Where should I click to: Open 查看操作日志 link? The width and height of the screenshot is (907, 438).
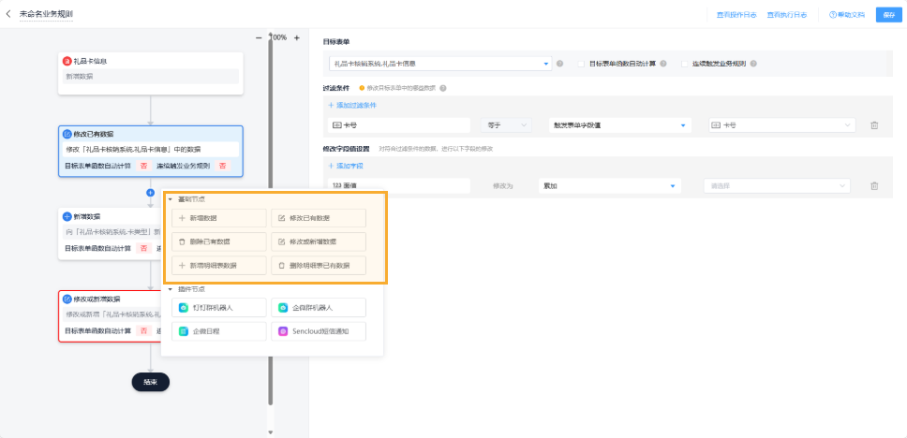click(736, 15)
